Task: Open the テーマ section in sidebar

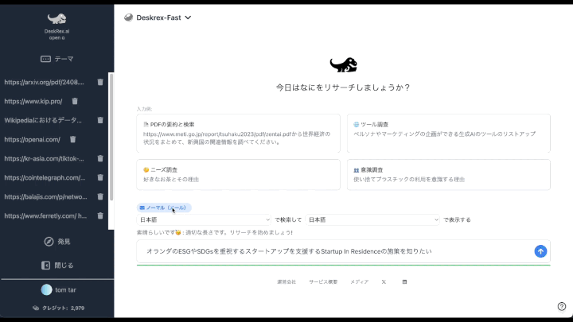Action: [57, 59]
